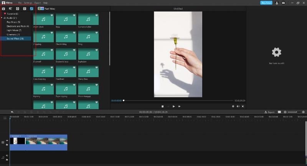307x166 pixels.
Task: Launch Fast Video mode
Action: (x=46, y=8)
